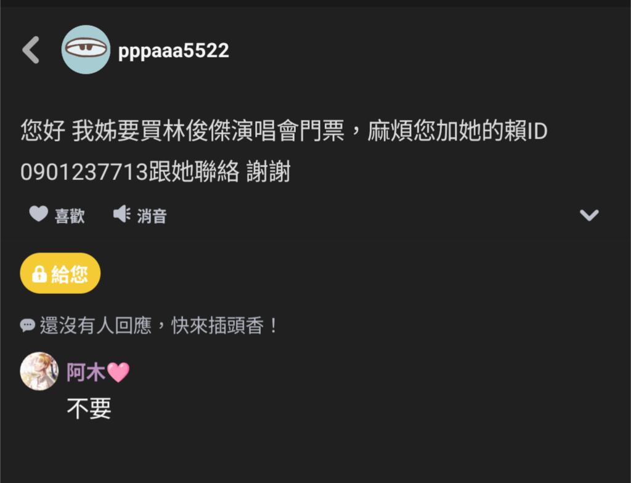Screen dimensions: 631x483
Task: Click the 跟她聯絡 謝謝 text
Action: pos(220,172)
